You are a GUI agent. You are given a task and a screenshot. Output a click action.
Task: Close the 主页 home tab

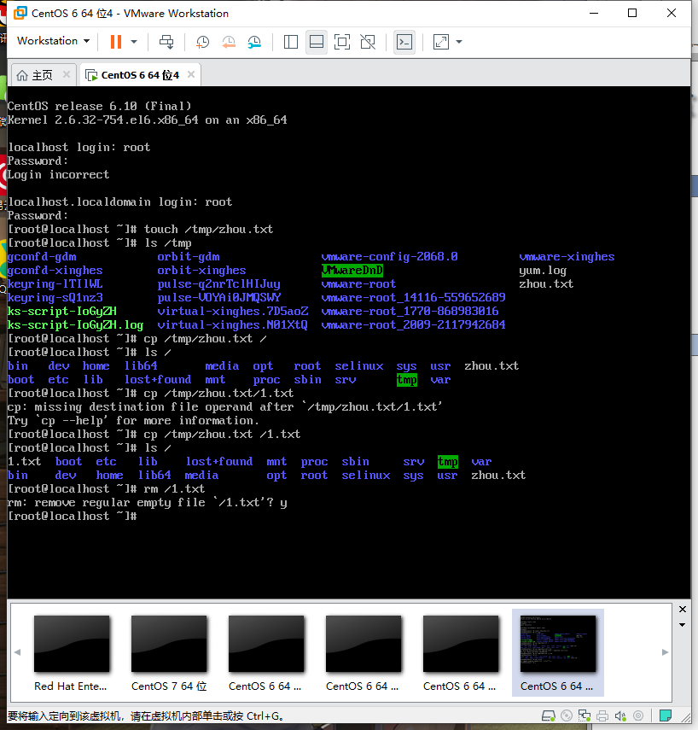coord(67,74)
